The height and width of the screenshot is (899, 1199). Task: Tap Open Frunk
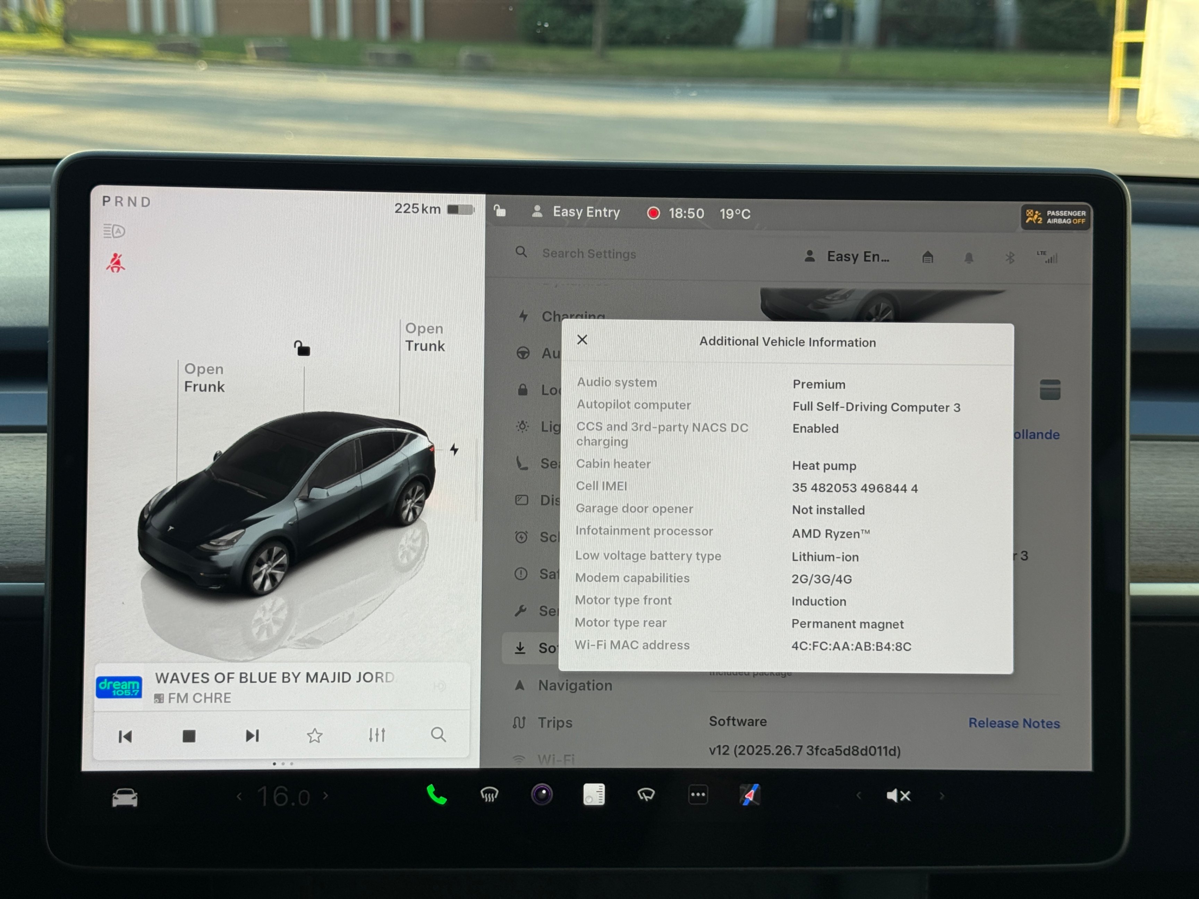[x=204, y=378]
